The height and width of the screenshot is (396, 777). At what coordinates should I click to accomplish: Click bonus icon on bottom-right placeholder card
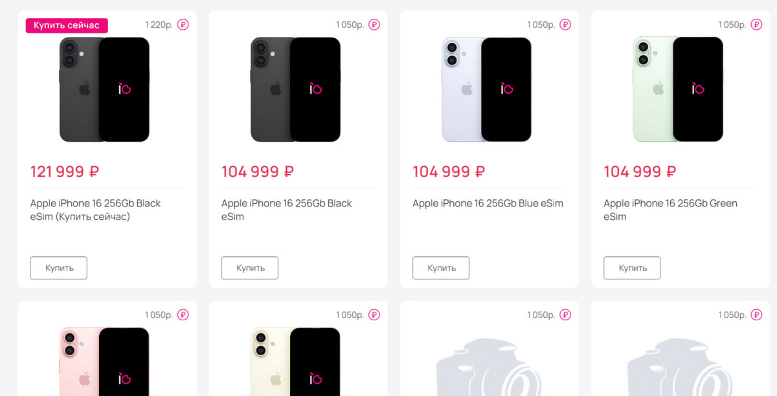point(756,315)
